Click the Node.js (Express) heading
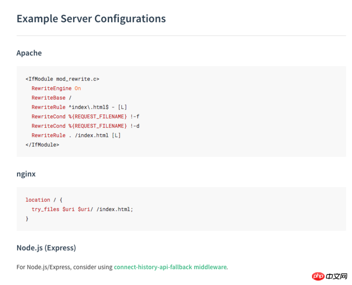Image resolution: width=352 pixels, height=285 pixels. (46, 248)
